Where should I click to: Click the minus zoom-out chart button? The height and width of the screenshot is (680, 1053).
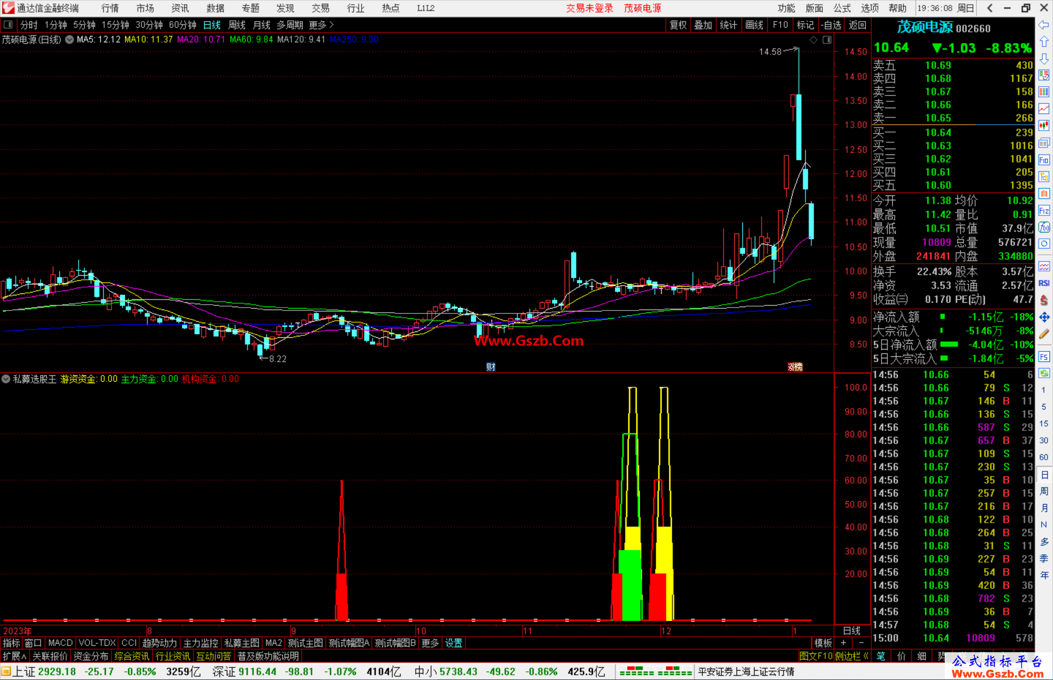861,643
